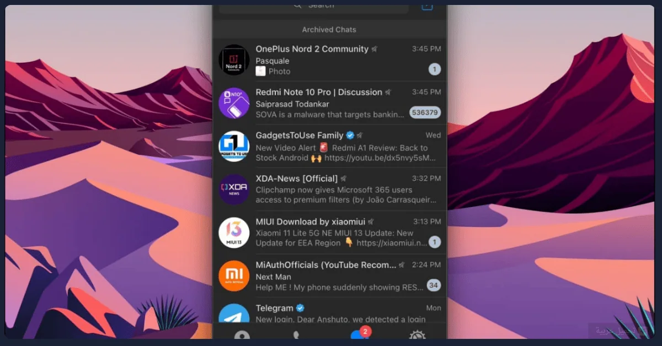Click pointing-down emoji in MIUI preview
This screenshot has width=662, height=346.
click(349, 242)
